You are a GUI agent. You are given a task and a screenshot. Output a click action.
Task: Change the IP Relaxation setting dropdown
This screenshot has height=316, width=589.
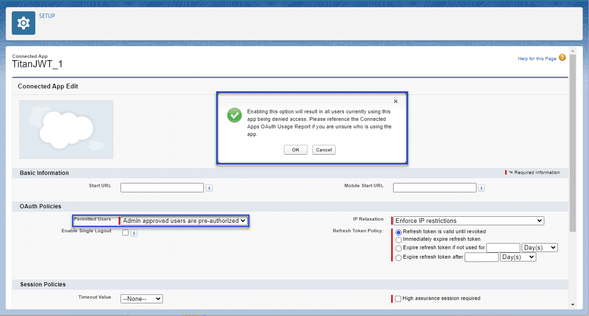coord(468,220)
